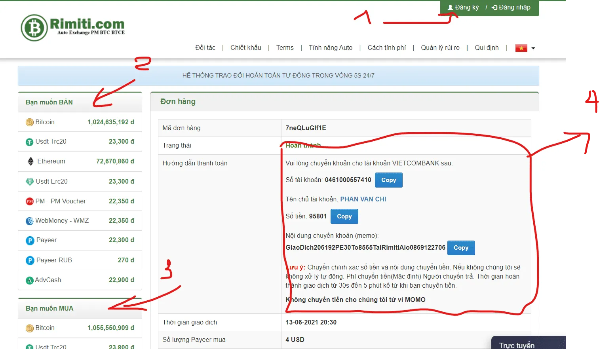Click account holder name PHAN VAN CHI

(x=363, y=199)
